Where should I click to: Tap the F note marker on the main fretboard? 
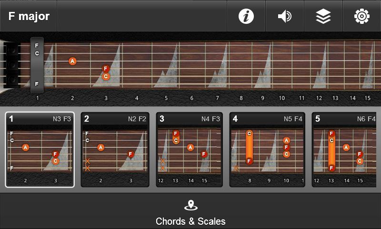click(106, 69)
